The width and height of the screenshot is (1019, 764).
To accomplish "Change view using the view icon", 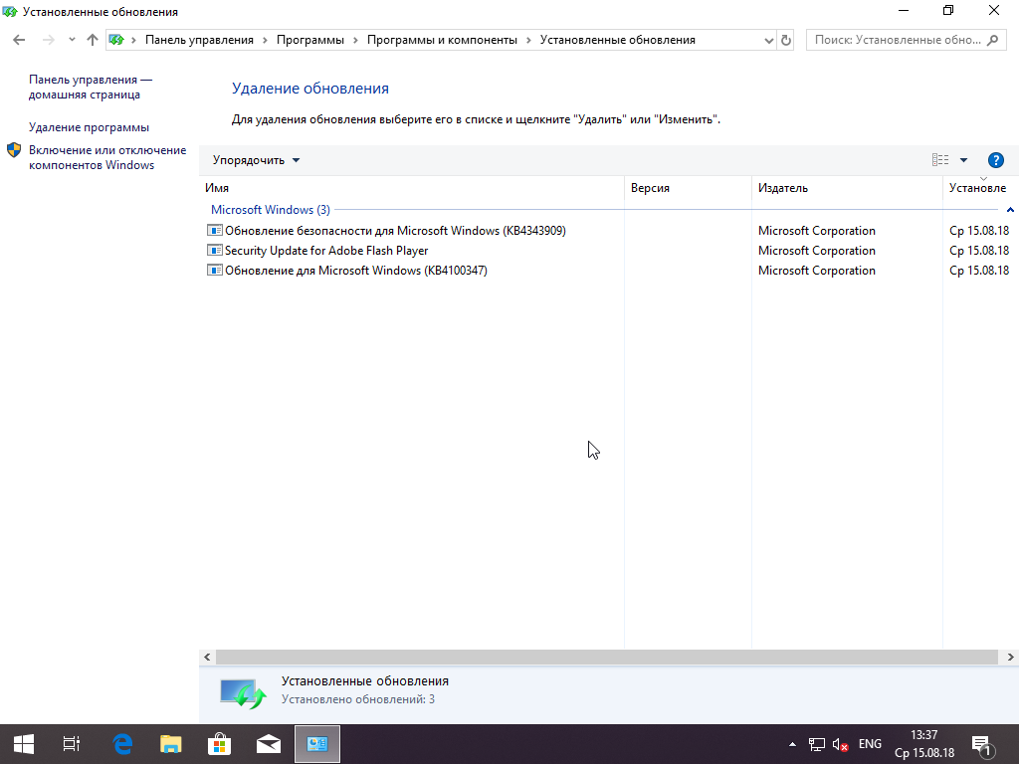I will click(939, 160).
